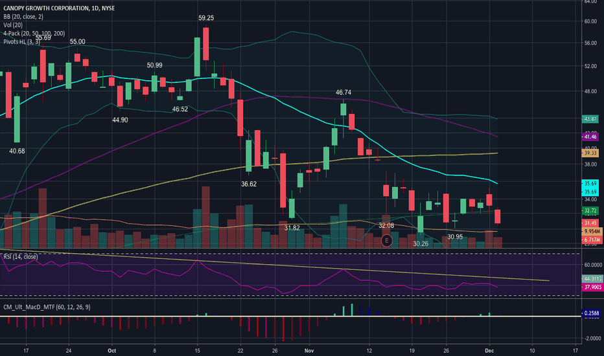Click the 52.00 price axis label

(590, 66)
